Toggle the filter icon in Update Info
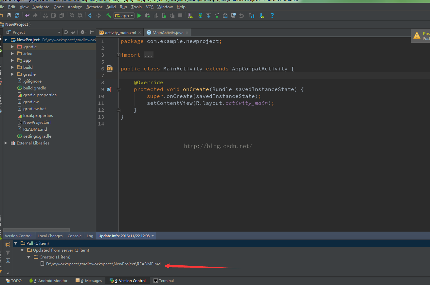 pyautogui.click(x=8, y=253)
